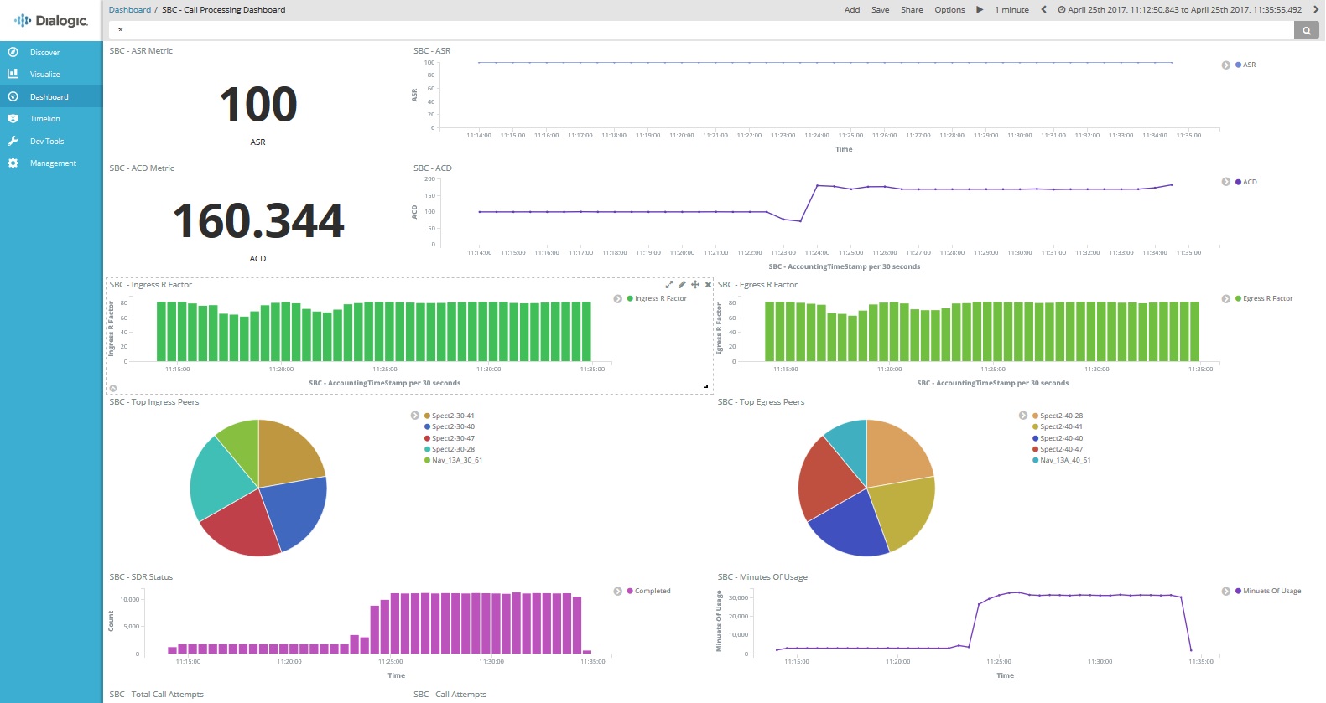Toggle Spect2-30-41 in Top Ingress Peers legend
1326x703 pixels.
pyautogui.click(x=453, y=416)
